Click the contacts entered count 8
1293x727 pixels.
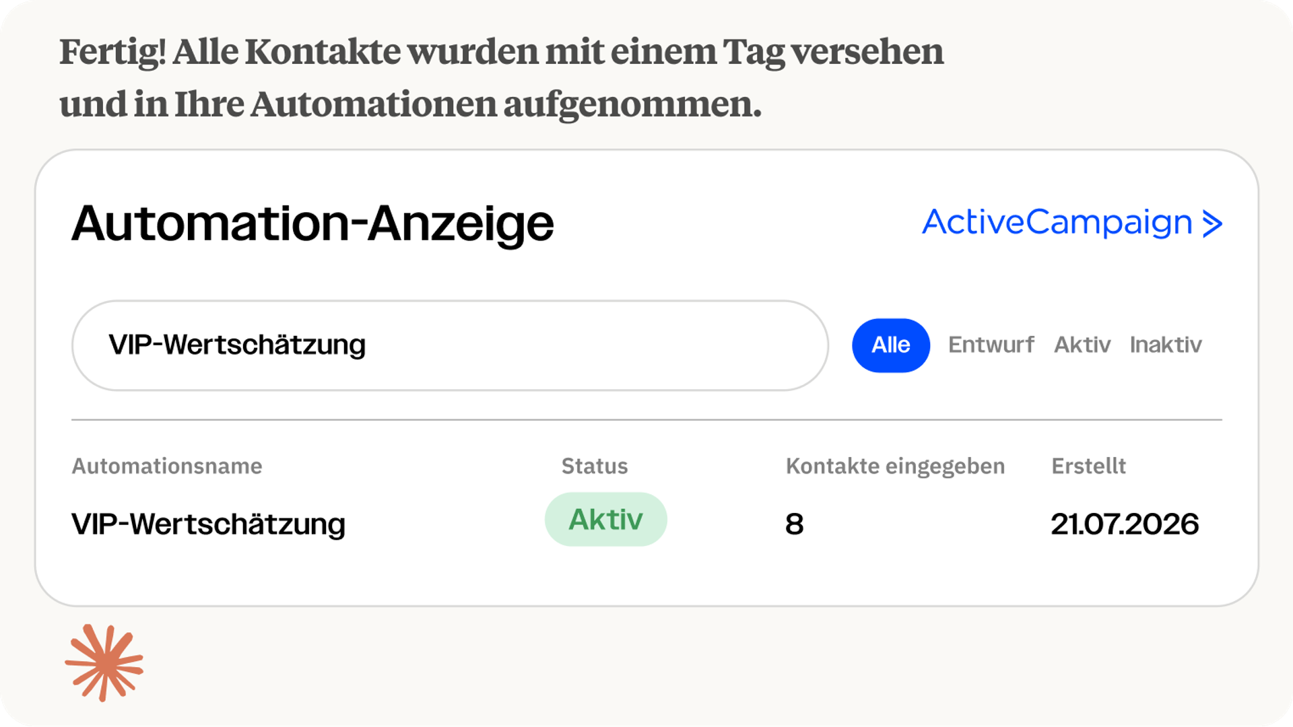coord(795,524)
